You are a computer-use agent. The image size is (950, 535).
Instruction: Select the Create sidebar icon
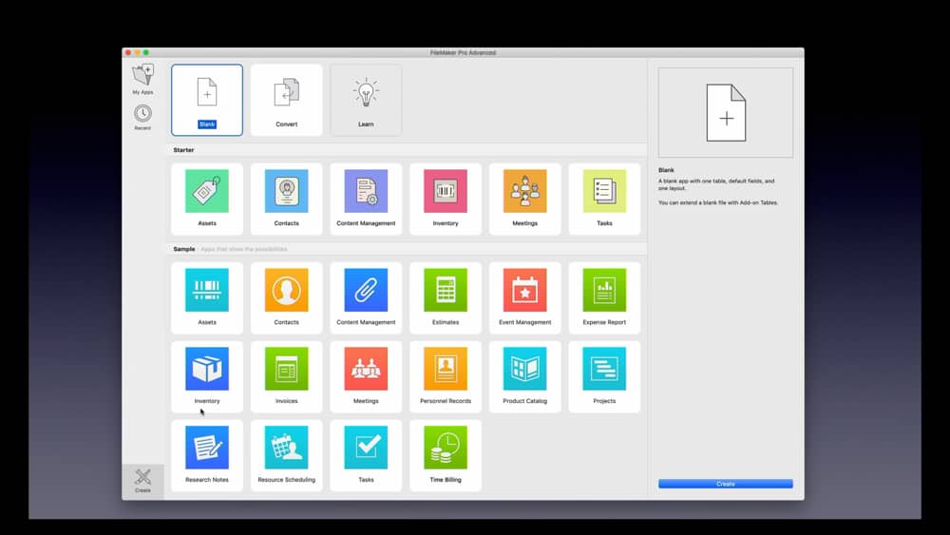[143, 481]
